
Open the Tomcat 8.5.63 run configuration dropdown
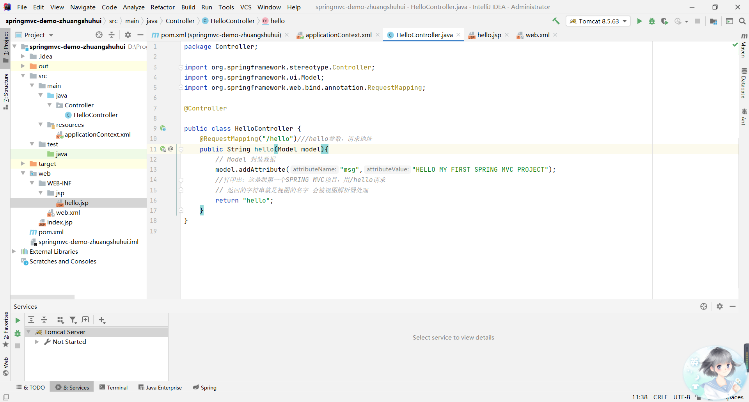click(x=598, y=21)
